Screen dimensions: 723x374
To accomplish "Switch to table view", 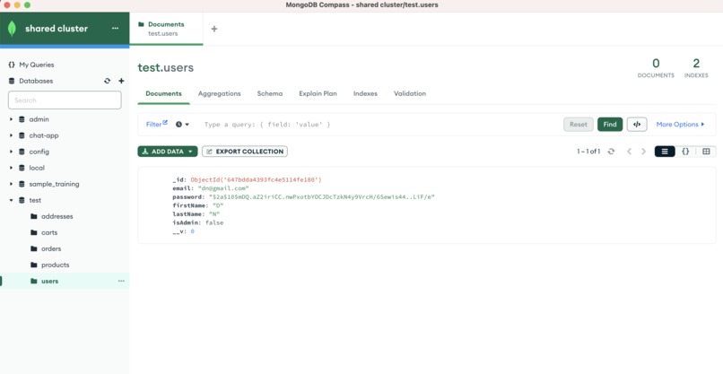I will 706,152.
